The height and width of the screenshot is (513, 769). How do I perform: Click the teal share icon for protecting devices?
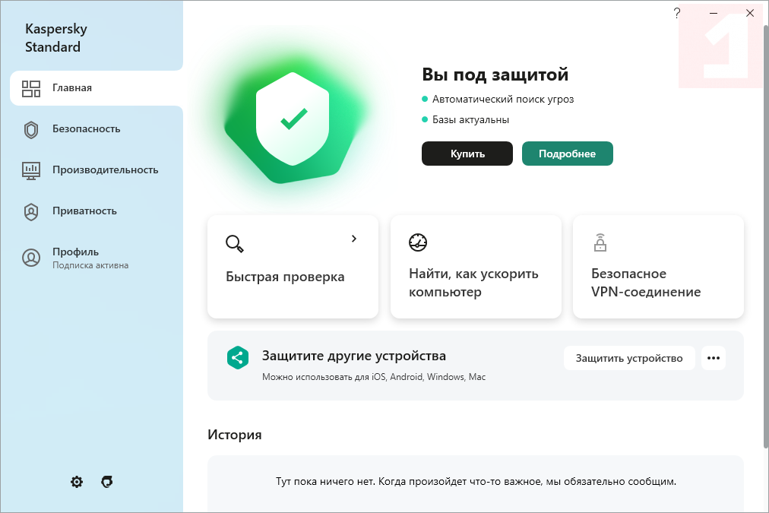click(x=237, y=356)
